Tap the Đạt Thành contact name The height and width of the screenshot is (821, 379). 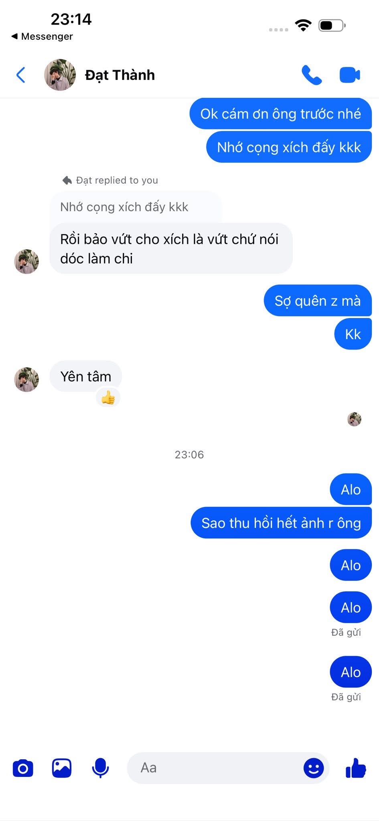pyautogui.click(x=120, y=75)
